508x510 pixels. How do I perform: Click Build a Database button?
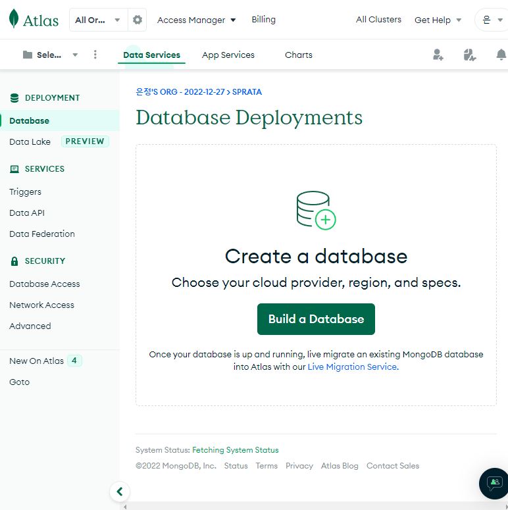tap(316, 319)
